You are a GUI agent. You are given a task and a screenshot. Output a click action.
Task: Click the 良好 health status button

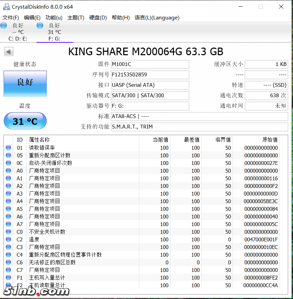tap(25, 83)
